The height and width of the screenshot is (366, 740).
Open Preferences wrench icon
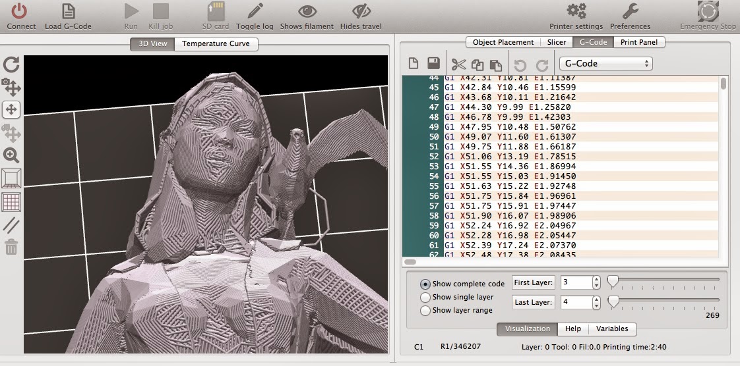630,11
